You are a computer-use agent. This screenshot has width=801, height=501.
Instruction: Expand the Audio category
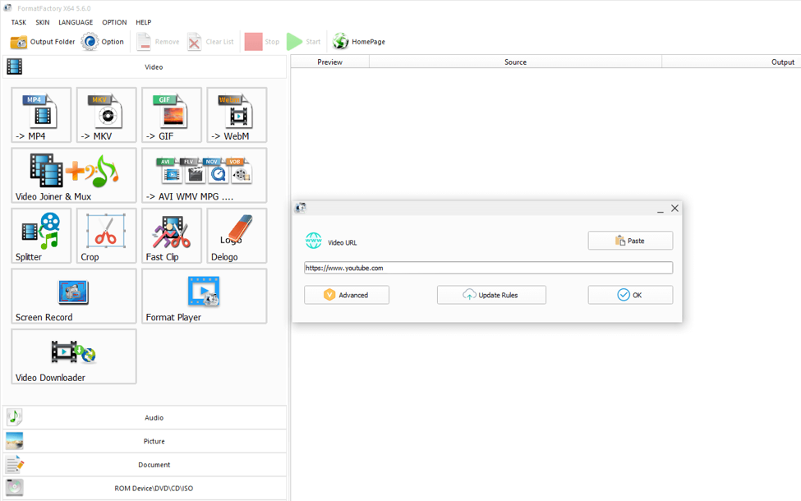tap(145, 418)
